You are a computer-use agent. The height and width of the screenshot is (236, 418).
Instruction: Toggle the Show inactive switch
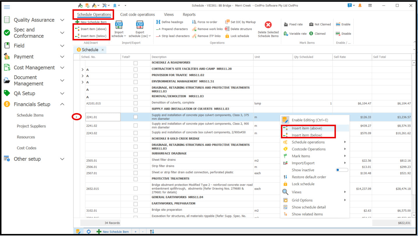(342, 170)
